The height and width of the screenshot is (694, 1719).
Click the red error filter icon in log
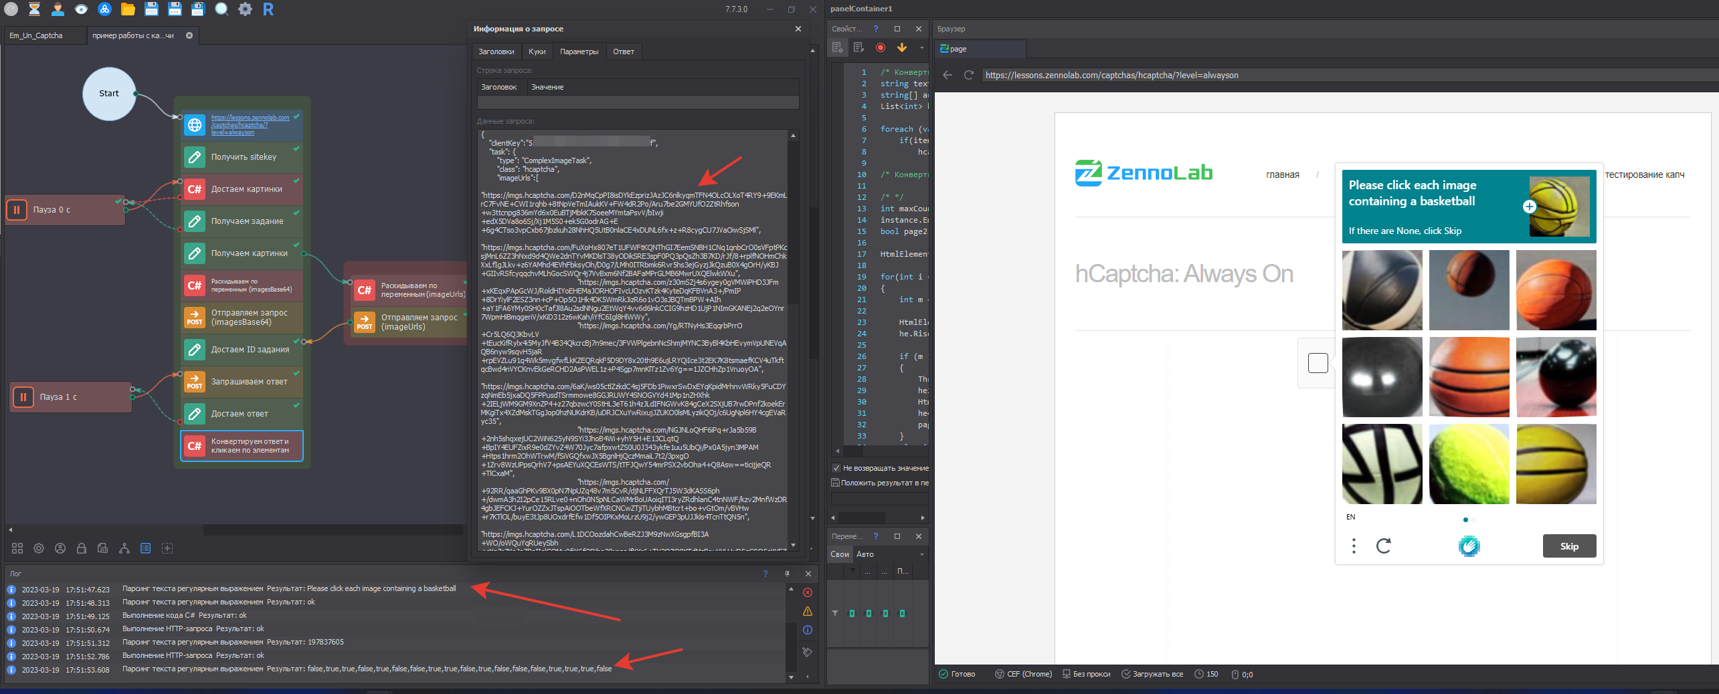(808, 592)
